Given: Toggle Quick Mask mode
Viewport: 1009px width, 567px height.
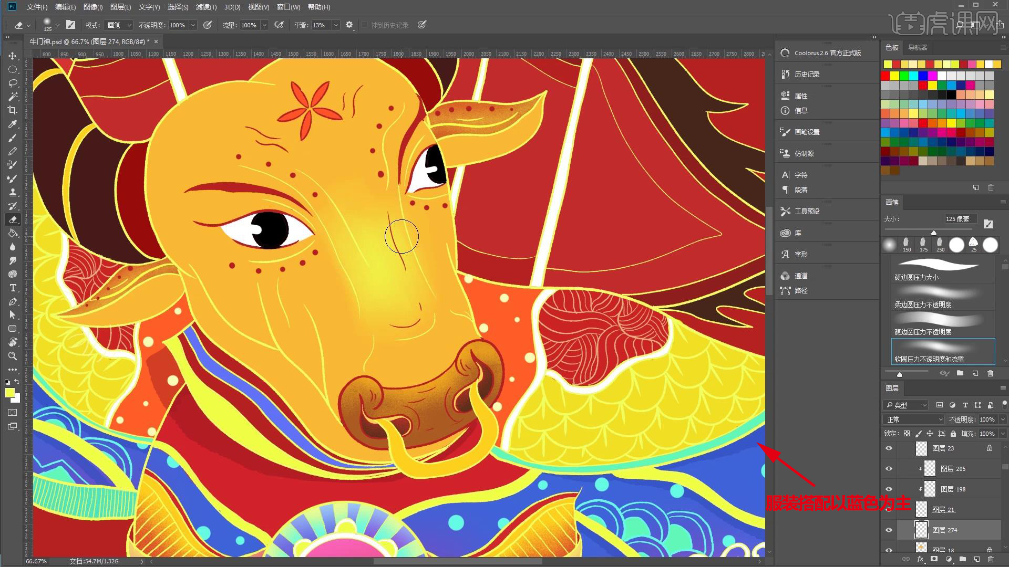Looking at the screenshot, I should click(x=13, y=413).
